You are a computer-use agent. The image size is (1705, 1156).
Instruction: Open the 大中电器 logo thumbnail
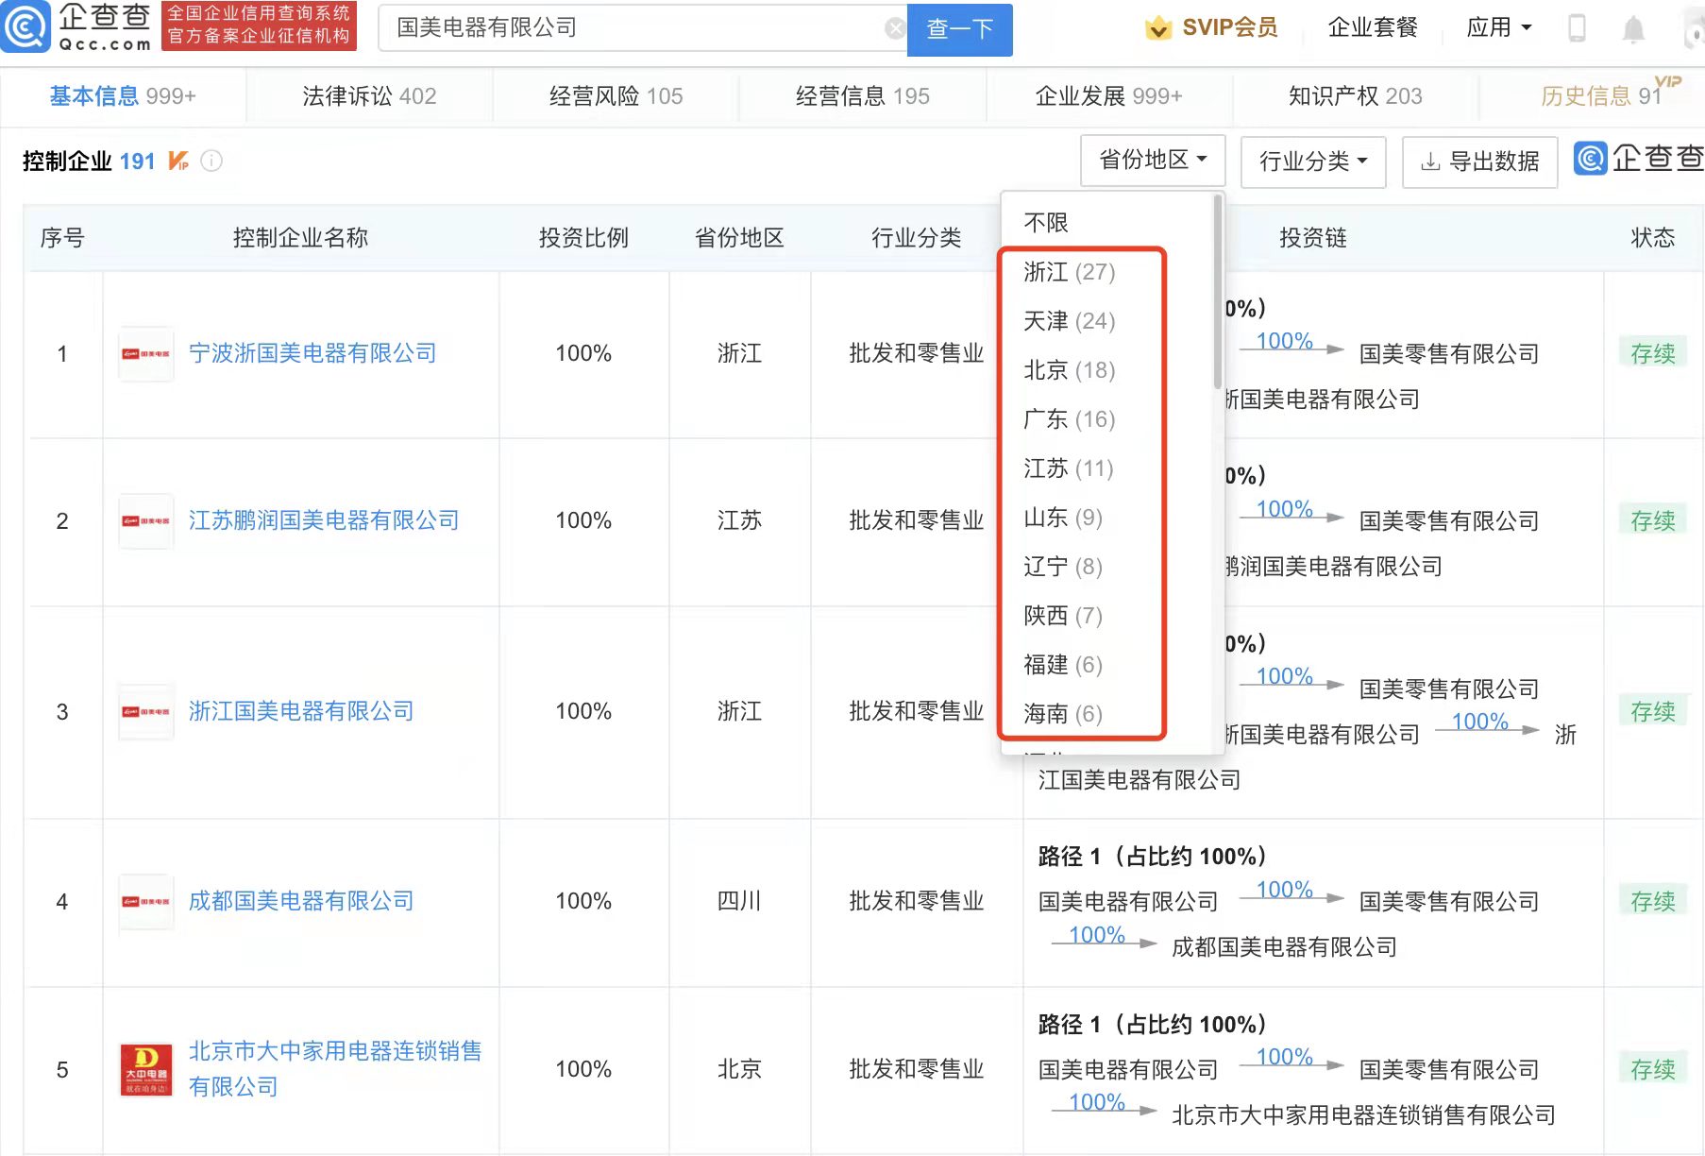click(146, 1070)
